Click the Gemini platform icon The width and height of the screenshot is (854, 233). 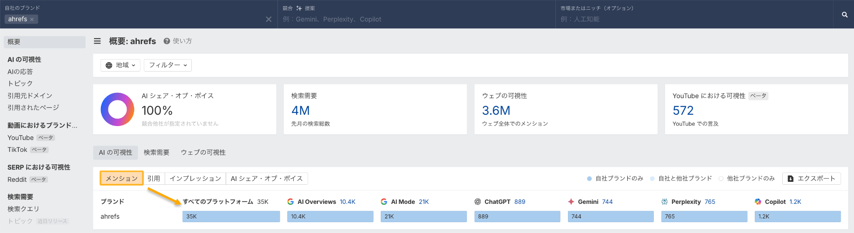(571, 202)
